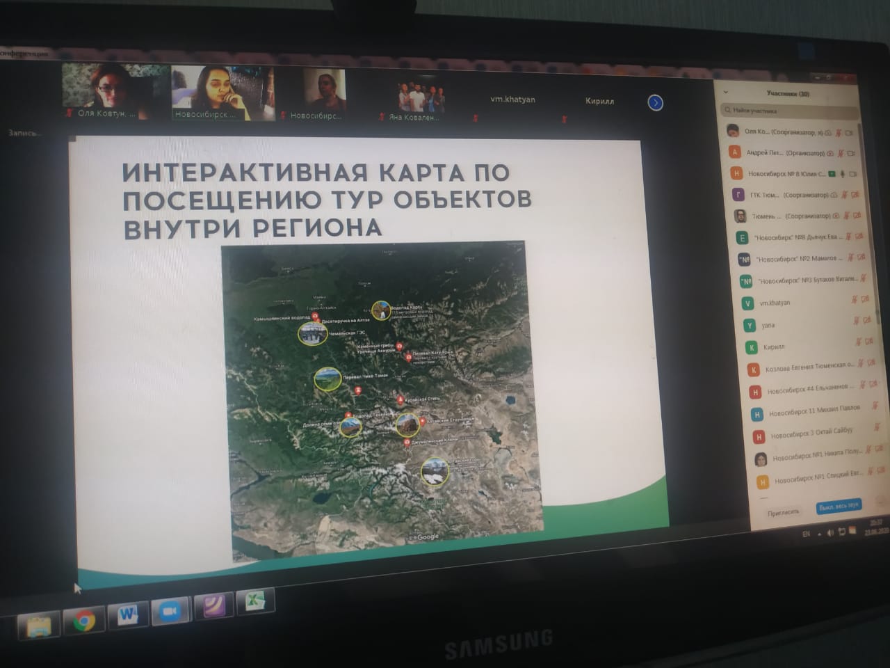
Task: Click the volume icon in system tray
Action: coord(830,532)
